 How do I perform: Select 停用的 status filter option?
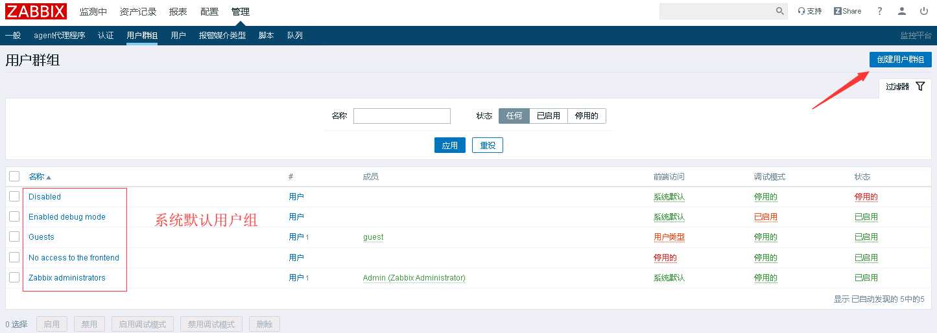(587, 116)
